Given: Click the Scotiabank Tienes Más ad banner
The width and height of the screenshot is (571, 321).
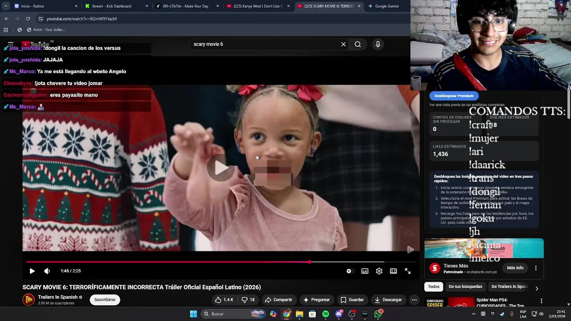Looking at the screenshot, I should coord(484,248).
